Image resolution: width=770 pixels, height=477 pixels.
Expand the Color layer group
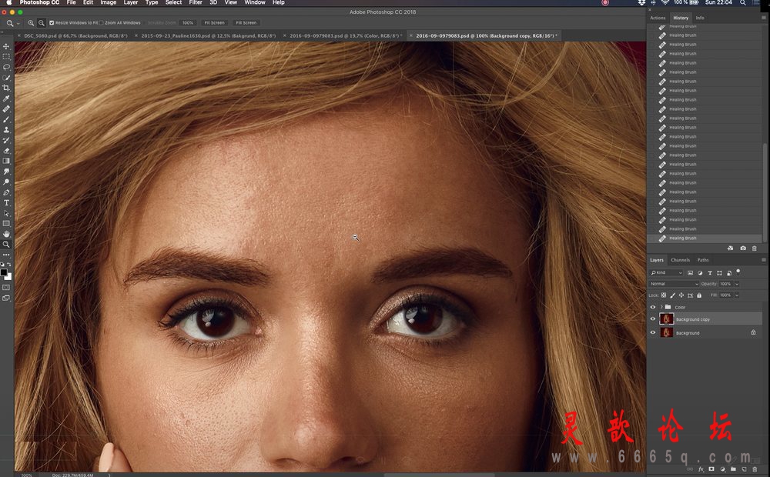pyautogui.click(x=661, y=307)
